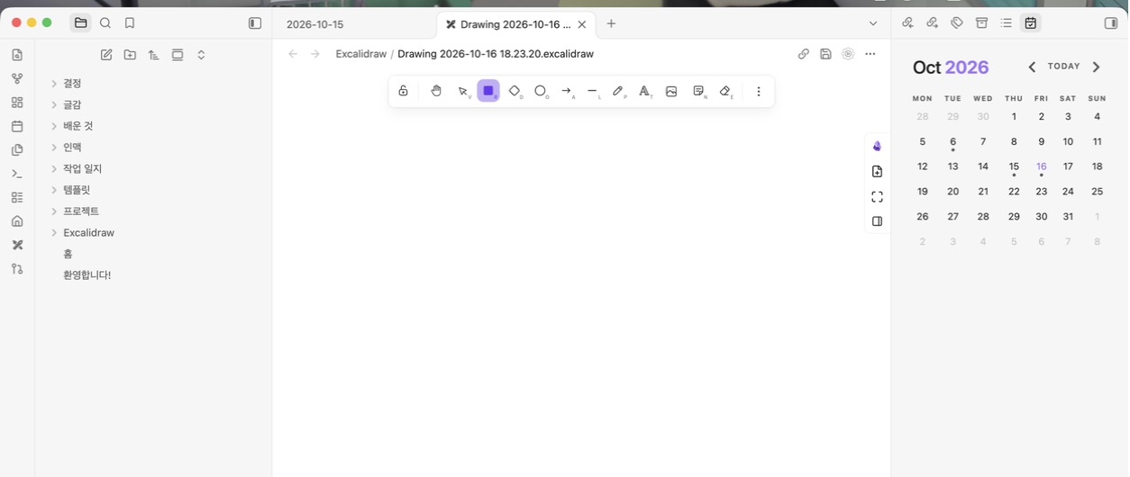The height and width of the screenshot is (477, 1130).
Task: Open the Tags panel
Action: point(957,23)
